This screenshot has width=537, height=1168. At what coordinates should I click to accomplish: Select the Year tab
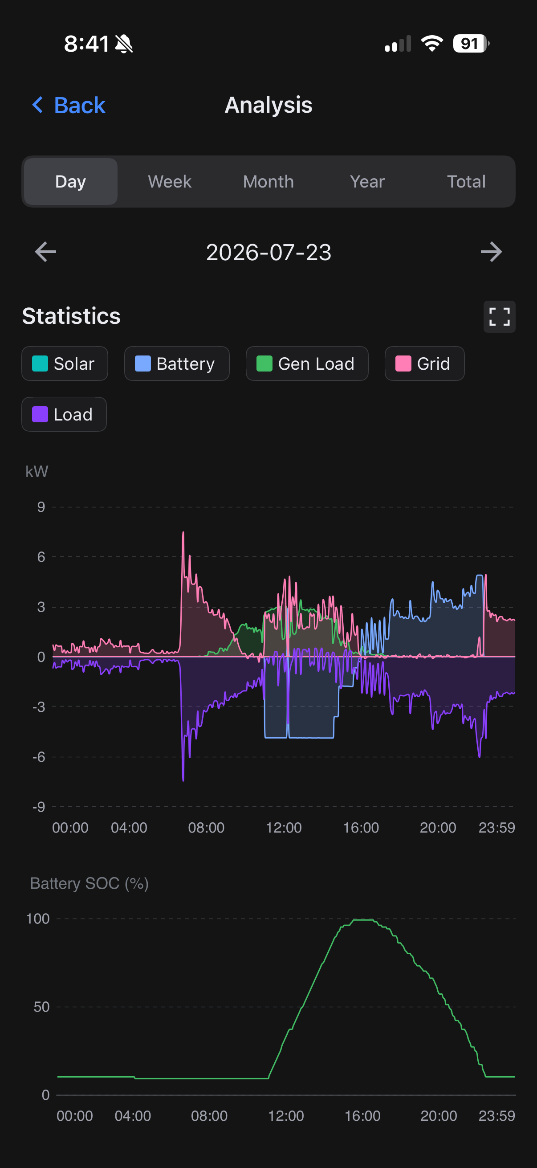367,182
